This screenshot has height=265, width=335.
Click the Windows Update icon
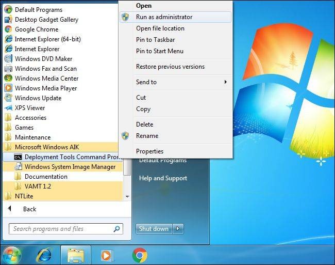8,98
